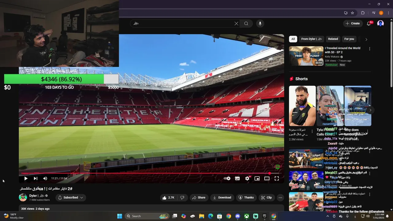Open File Explorer from the taskbar
This screenshot has height=221, width=393.
(x=202, y=216)
